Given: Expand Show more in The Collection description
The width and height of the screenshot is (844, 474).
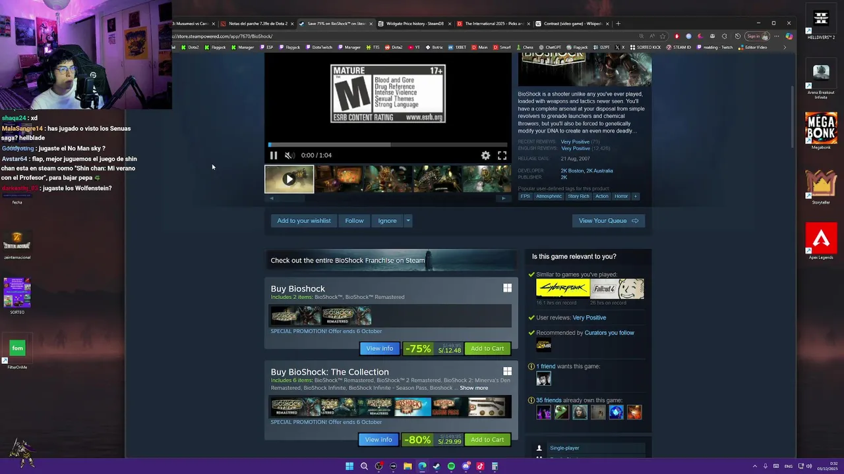Looking at the screenshot, I should (473, 388).
